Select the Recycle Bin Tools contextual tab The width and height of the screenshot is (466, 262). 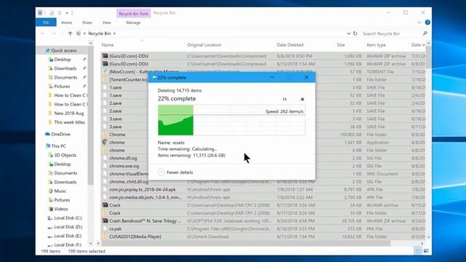(133, 14)
